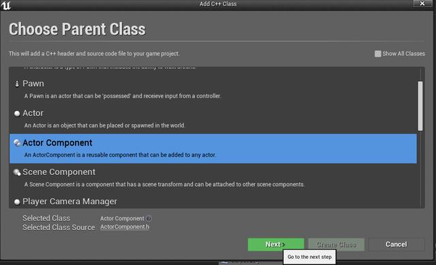Click the Unreal Engine logo icon
This screenshot has width=436, height=265.
pyautogui.click(x=6, y=5)
